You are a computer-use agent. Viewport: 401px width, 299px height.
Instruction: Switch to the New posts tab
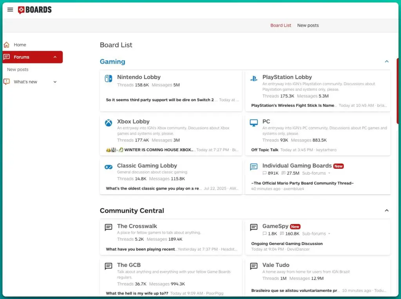pyautogui.click(x=308, y=25)
